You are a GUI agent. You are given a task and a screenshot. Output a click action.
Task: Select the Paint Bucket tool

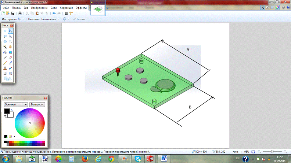(6, 52)
